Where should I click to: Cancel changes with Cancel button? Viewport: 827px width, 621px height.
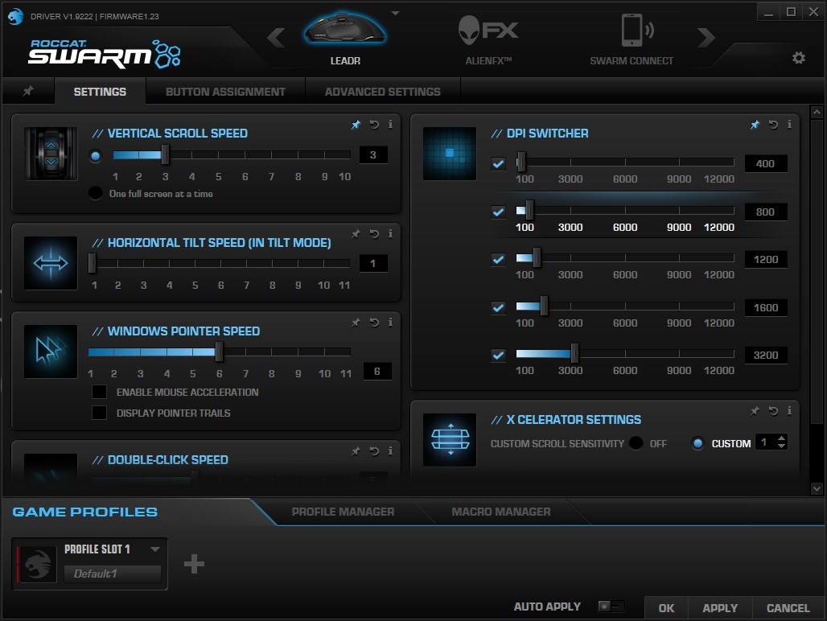point(788,608)
